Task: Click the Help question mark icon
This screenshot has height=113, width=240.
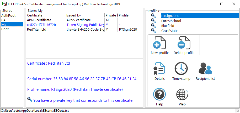Action: tap(159, 95)
